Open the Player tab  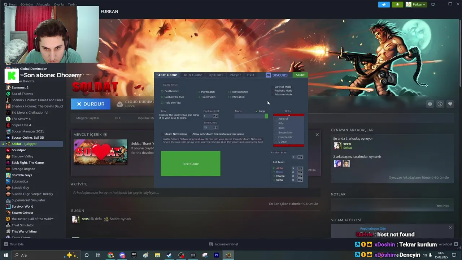235,75
